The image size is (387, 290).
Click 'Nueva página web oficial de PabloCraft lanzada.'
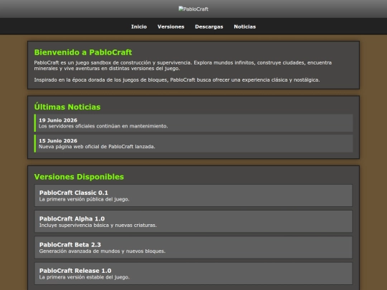coord(97,147)
